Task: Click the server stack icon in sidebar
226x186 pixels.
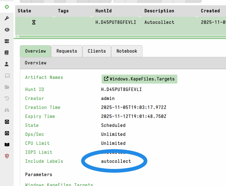Action: click(7, 41)
